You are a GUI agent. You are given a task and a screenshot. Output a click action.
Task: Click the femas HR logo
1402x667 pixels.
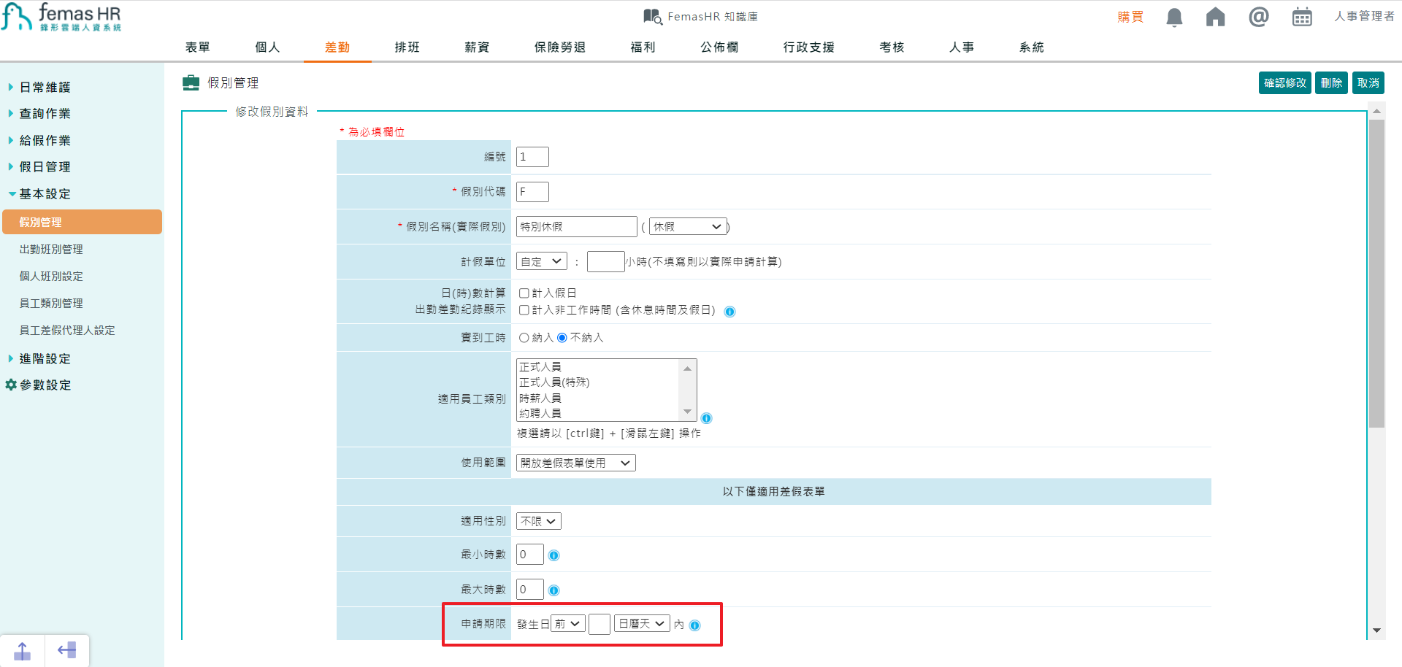(x=62, y=16)
